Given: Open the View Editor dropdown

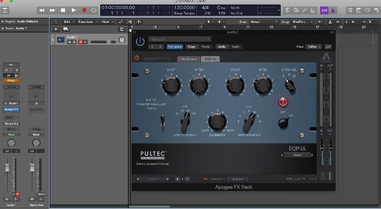Looking at the screenshot, I should 314,47.
